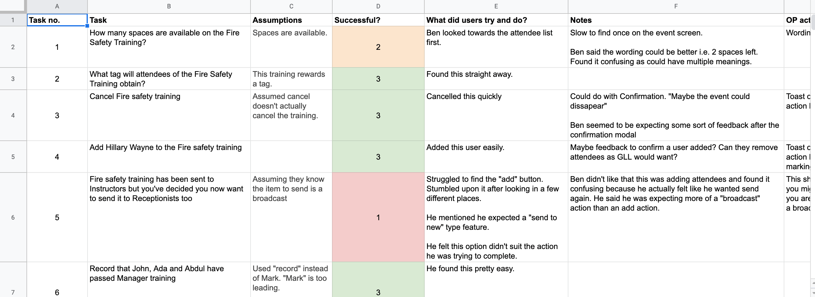Click the red-highlighted cell scoring 1
Viewport: 815px width, 297px height.
378,217
